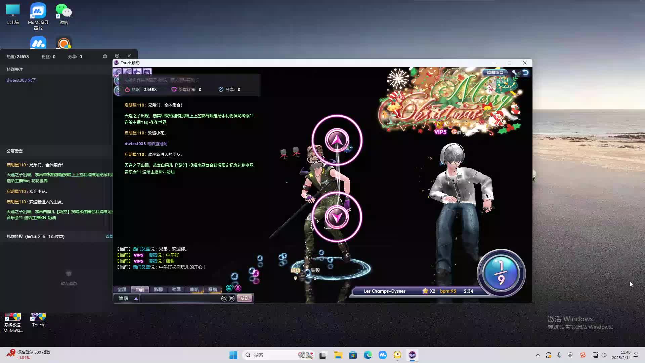This screenshot has width=645, height=363.
Task: Toggle the lock icon in stream panel
Action: coord(105,56)
